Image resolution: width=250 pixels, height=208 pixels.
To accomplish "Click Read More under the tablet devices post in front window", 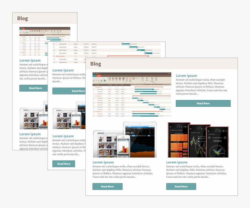I will pyautogui.click(x=107, y=186).
